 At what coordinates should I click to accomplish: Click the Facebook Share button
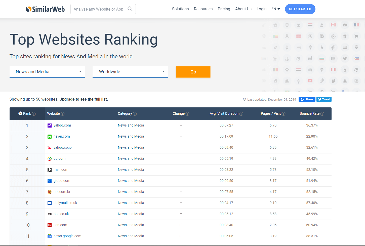307,99
